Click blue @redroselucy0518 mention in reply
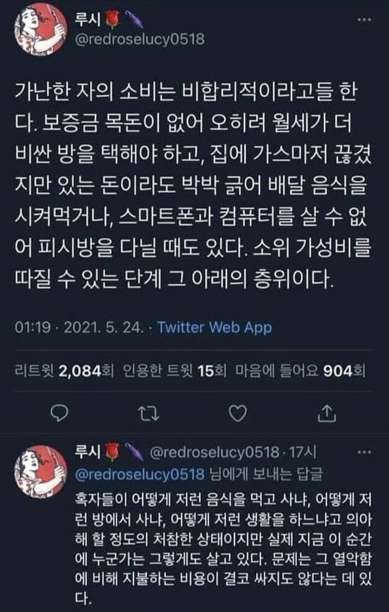 pyautogui.click(x=140, y=474)
